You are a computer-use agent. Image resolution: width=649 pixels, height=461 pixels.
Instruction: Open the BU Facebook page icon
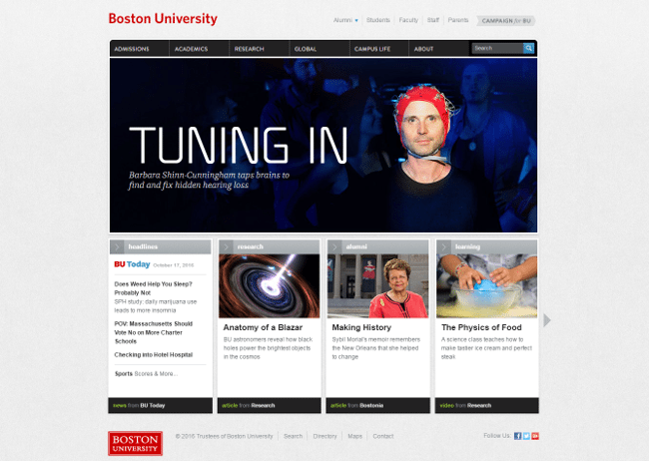pyautogui.click(x=517, y=436)
